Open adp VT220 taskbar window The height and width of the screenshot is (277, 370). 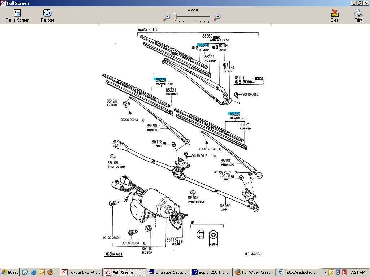click(x=211, y=272)
